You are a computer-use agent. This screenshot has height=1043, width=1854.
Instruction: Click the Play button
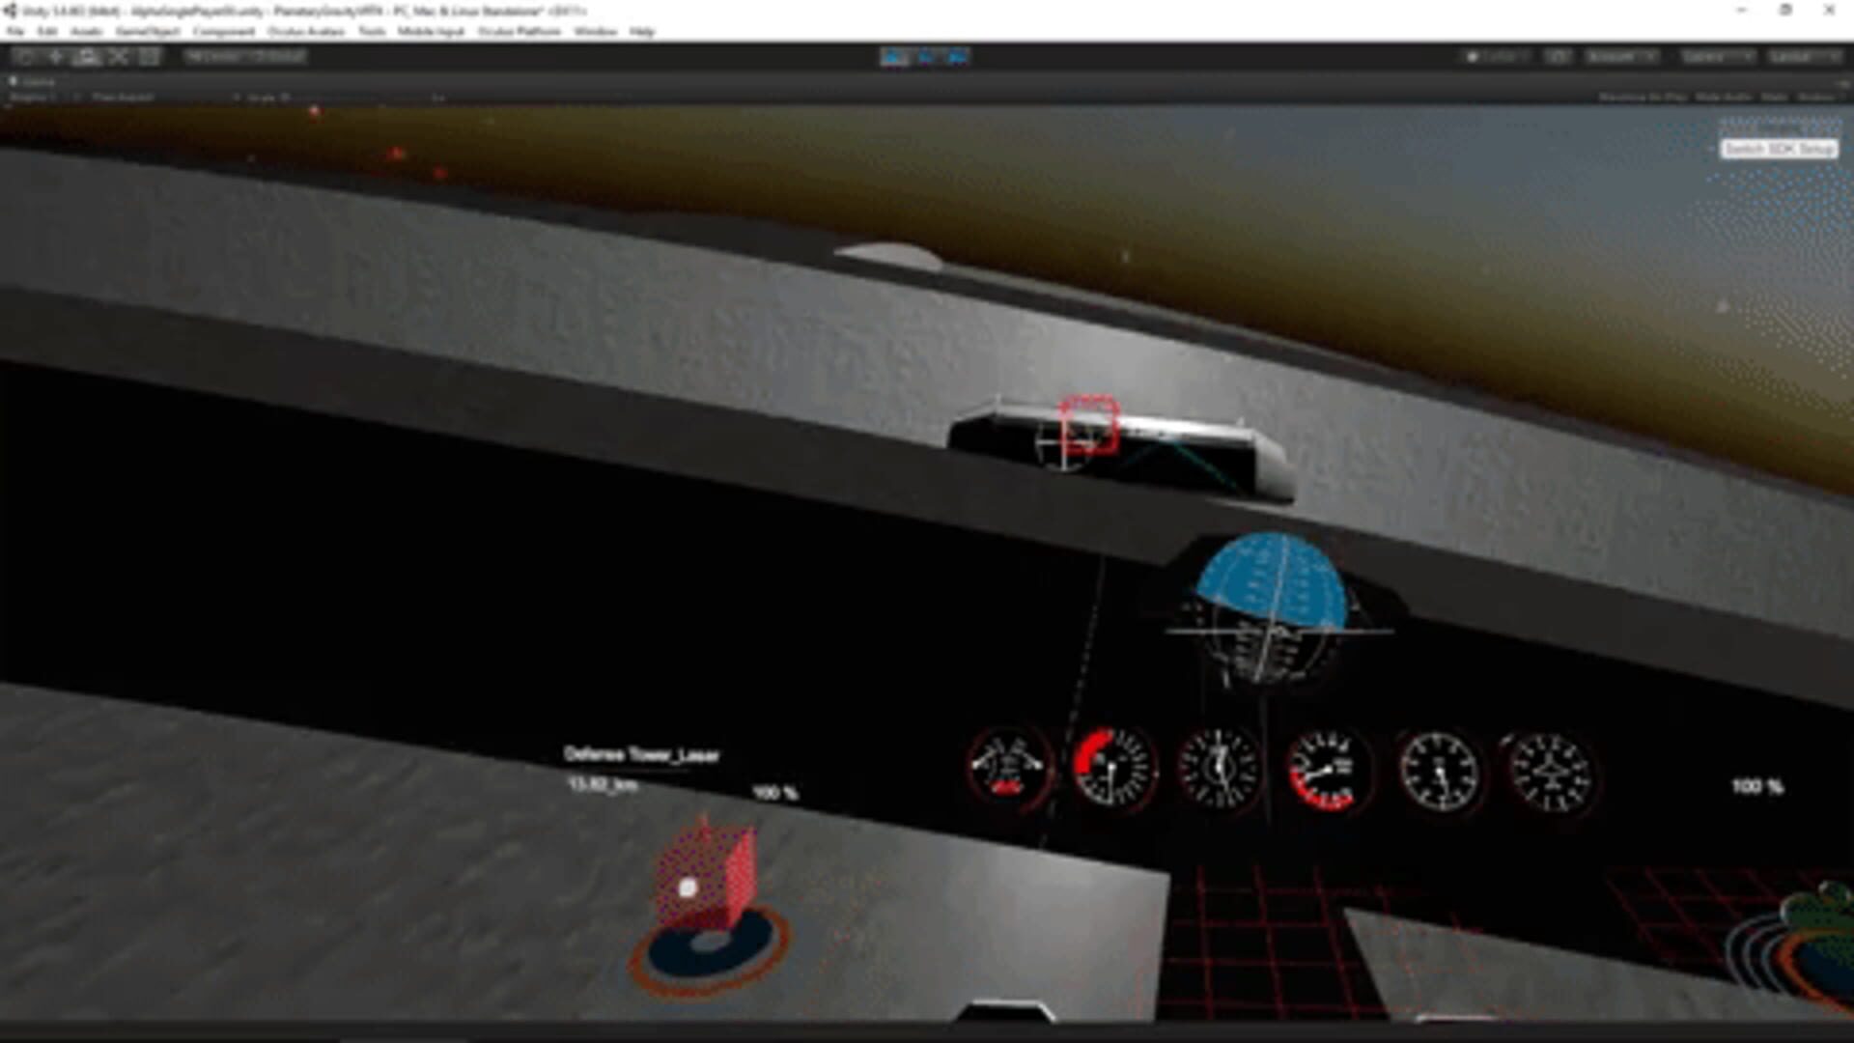(x=895, y=57)
